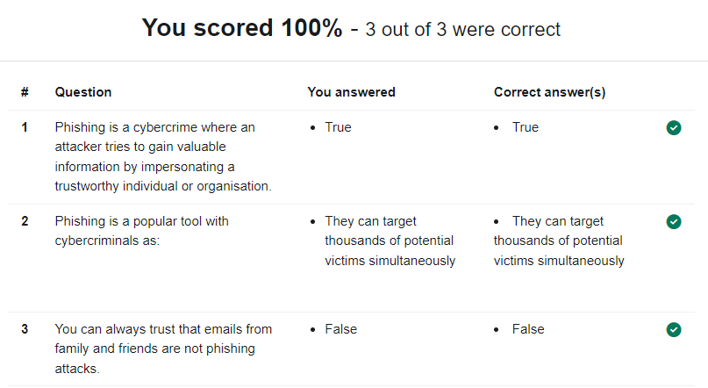Click row number 2 in the table
Viewport: 708px width, 388px height.
[25, 221]
